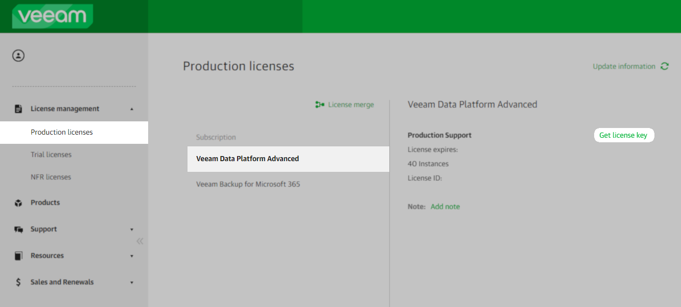Click the Note label

[x=416, y=207]
